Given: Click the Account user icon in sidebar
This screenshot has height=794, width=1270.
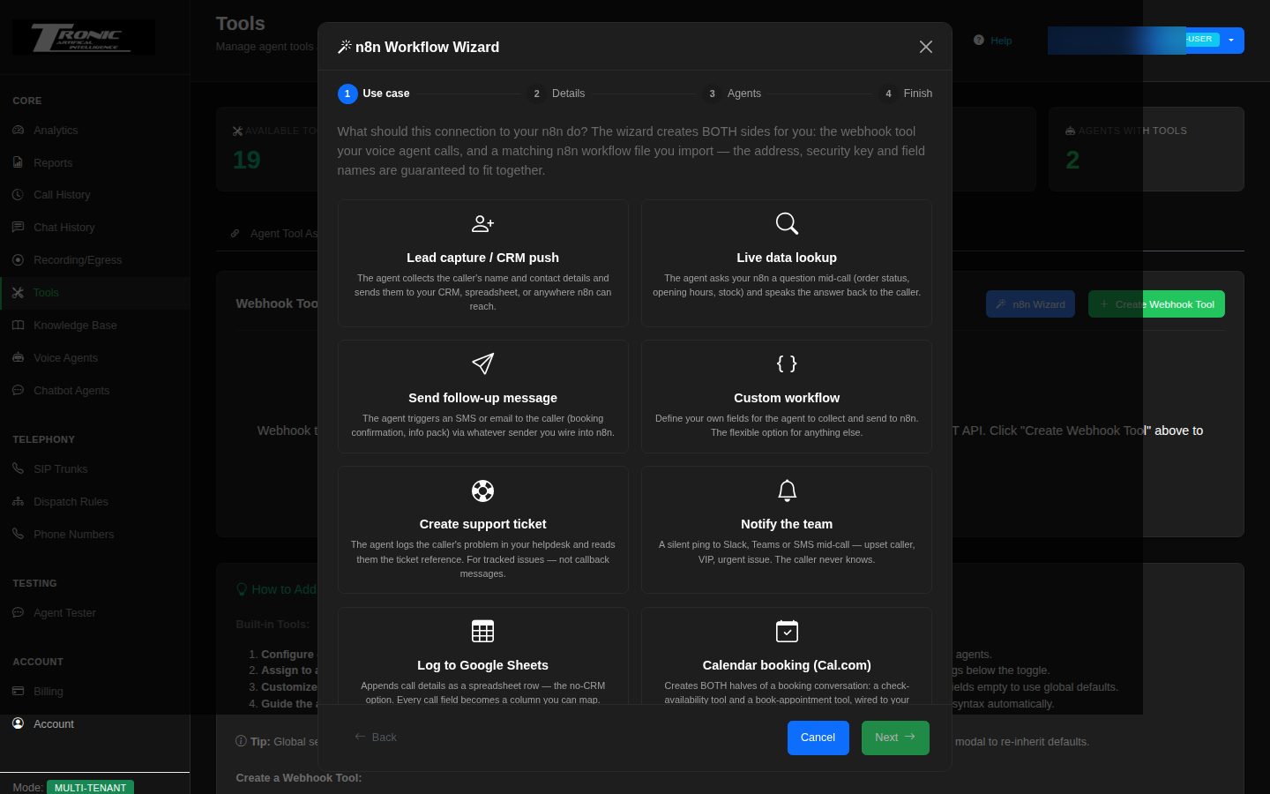Looking at the screenshot, I should point(19,723).
